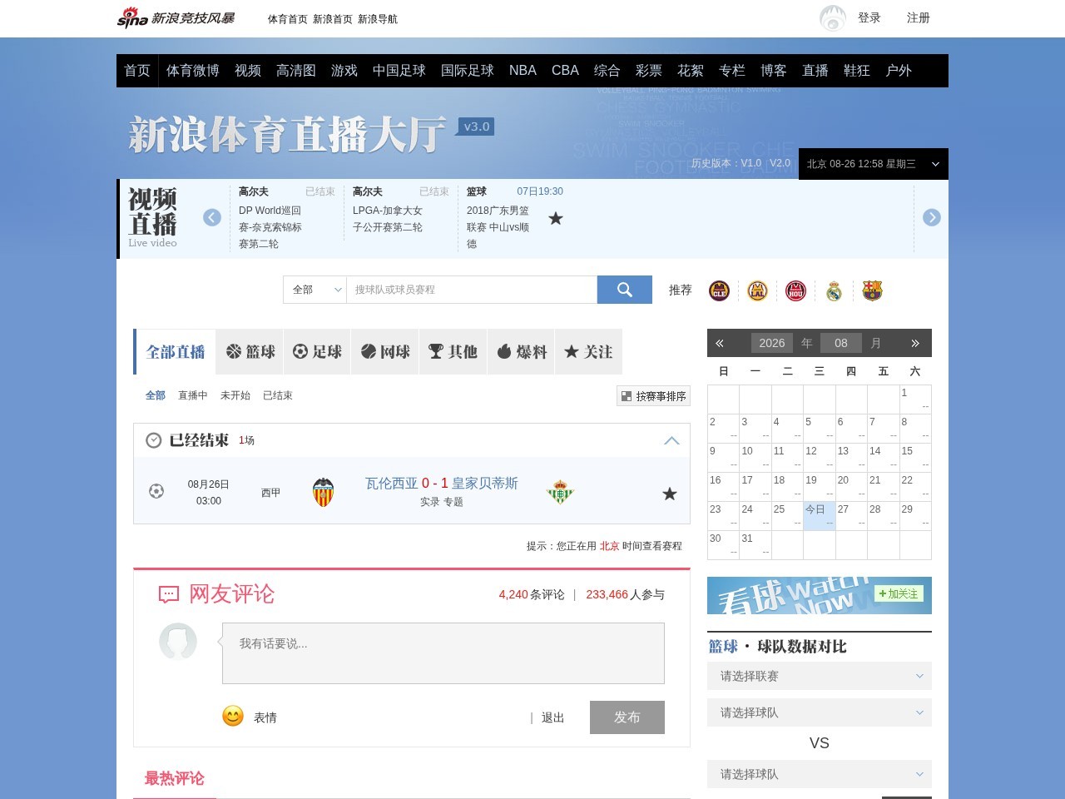Click the 发布 publish comment button
The image size is (1065, 799).
coord(627,717)
